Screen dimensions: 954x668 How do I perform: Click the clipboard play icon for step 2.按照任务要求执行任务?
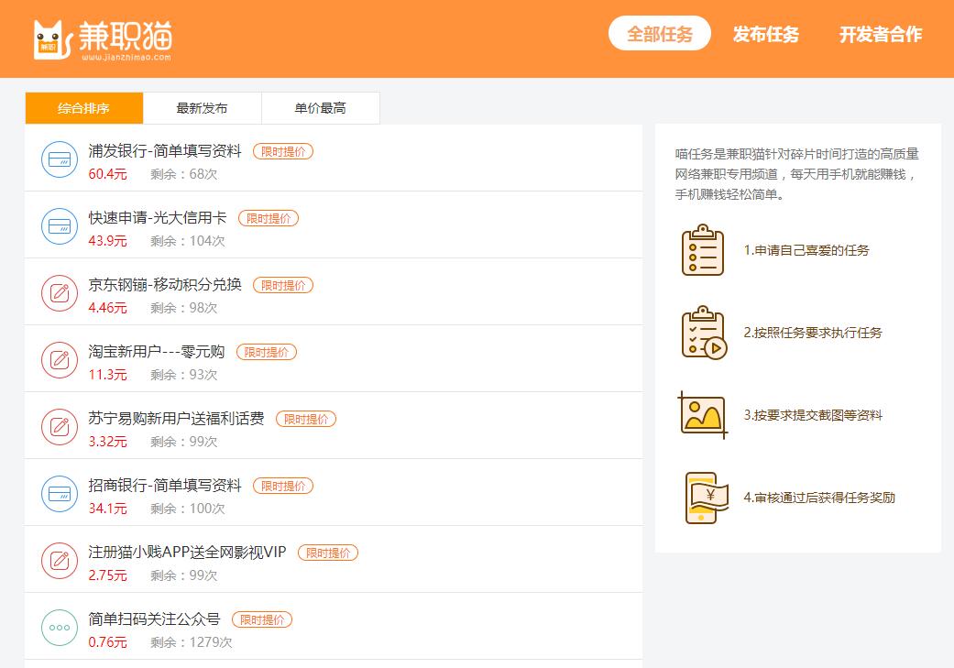pyautogui.click(x=704, y=333)
